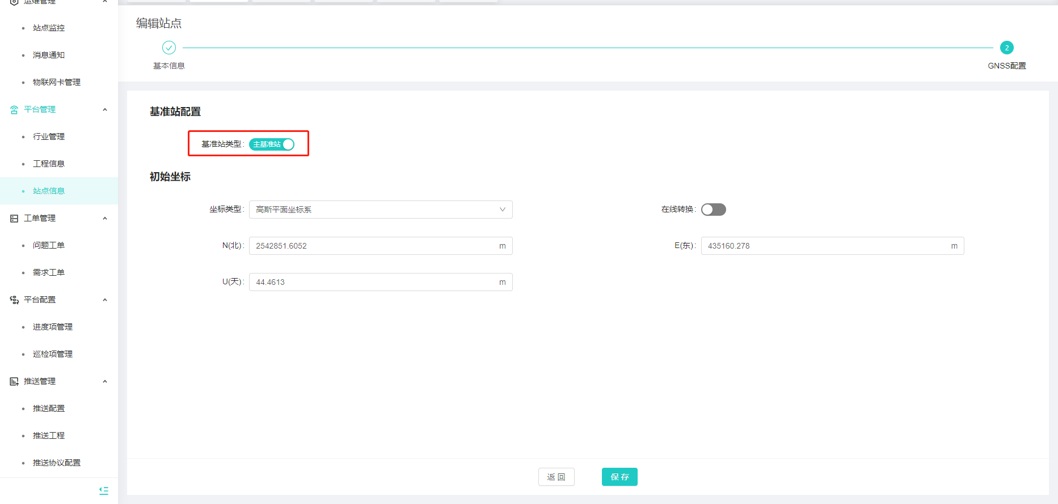Image resolution: width=1058 pixels, height=504 pixels.
Task: Open the 坐标类型 dropdown
Action: pyautogui.click(x=380, y=210)
